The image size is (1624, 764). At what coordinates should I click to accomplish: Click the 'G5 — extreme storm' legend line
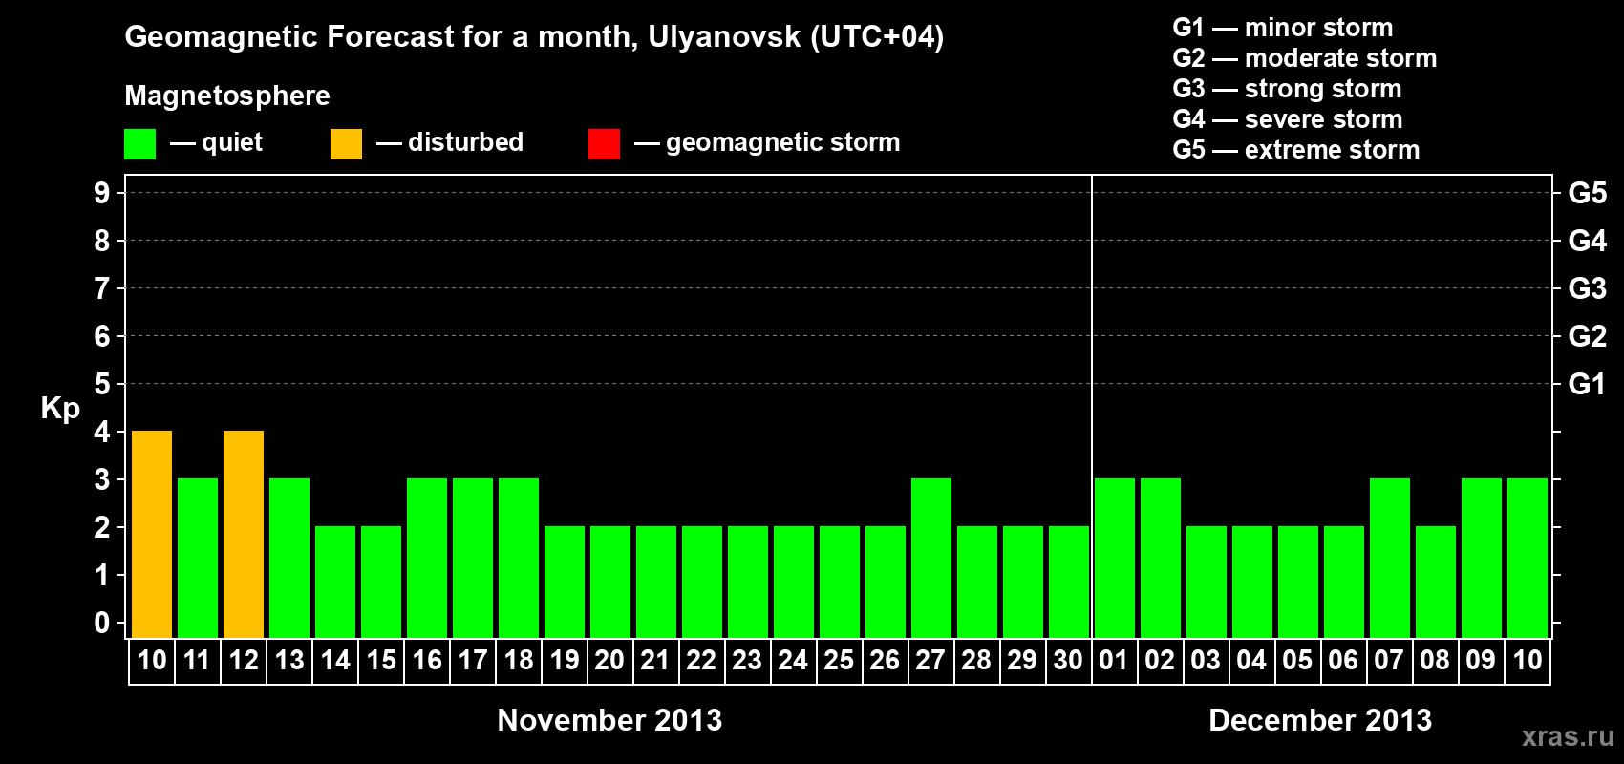tap(1296, 150)
